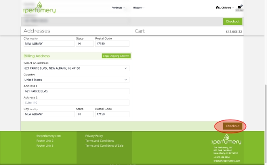Image resolution: width=267 pixels, height=165 pixels.
Task: Focus the billing Address 2 field
Action: tap(76, 102)
